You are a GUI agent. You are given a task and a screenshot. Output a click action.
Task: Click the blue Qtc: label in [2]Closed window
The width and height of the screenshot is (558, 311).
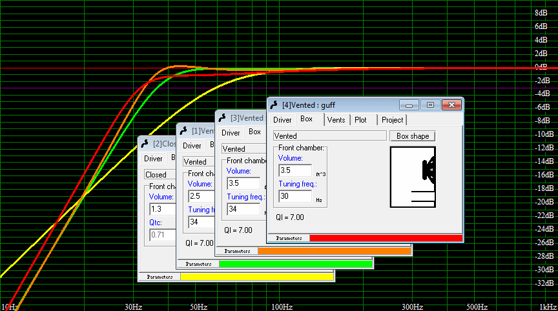(156, 223)
